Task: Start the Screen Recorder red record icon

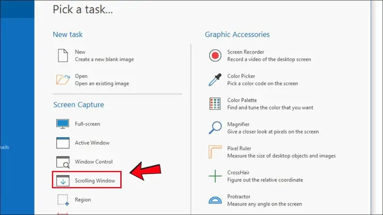Action: point(215,56)
